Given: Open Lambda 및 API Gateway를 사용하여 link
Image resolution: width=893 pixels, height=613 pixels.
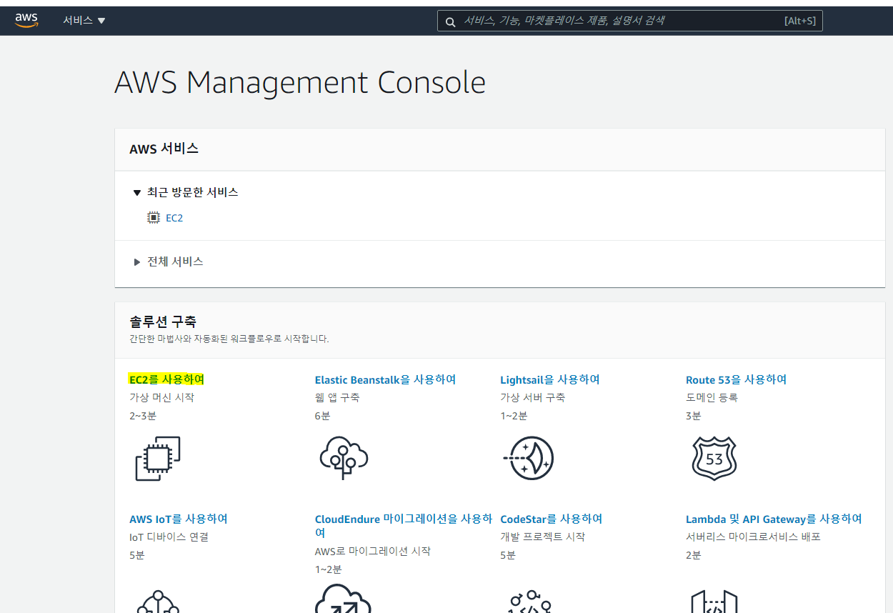Looking at the screenshot, I should coord(774,519).
